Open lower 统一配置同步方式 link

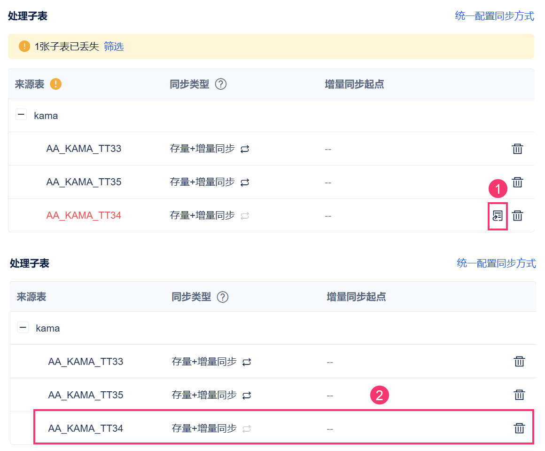click(x=496, y=263)
